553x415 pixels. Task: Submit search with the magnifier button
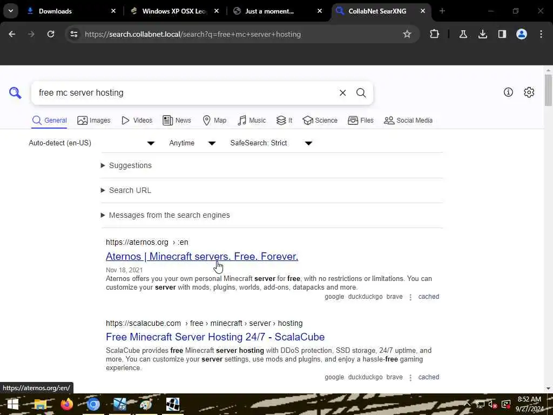pos(361,93)
